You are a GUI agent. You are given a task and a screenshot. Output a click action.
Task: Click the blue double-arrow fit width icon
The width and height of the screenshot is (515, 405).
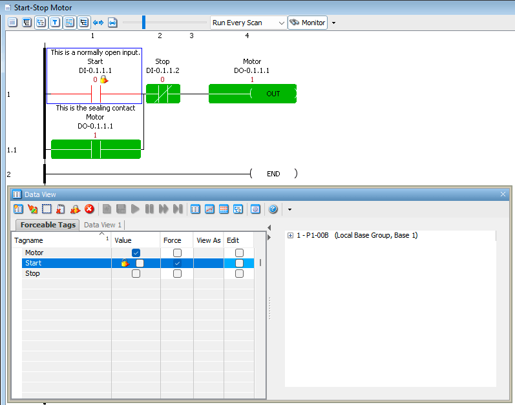pos(98,23)
